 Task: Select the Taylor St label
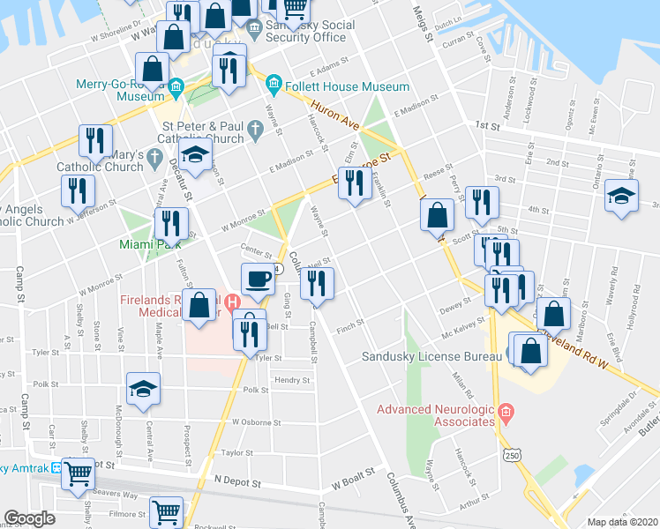coord(237,453)
